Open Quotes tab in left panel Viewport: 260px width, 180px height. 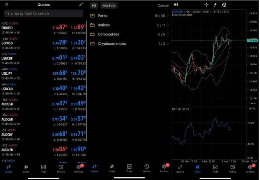(9, 169)
